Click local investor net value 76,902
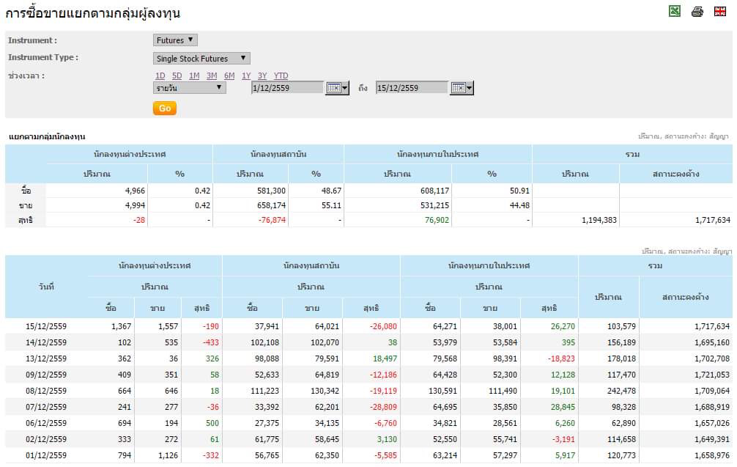 437,220
